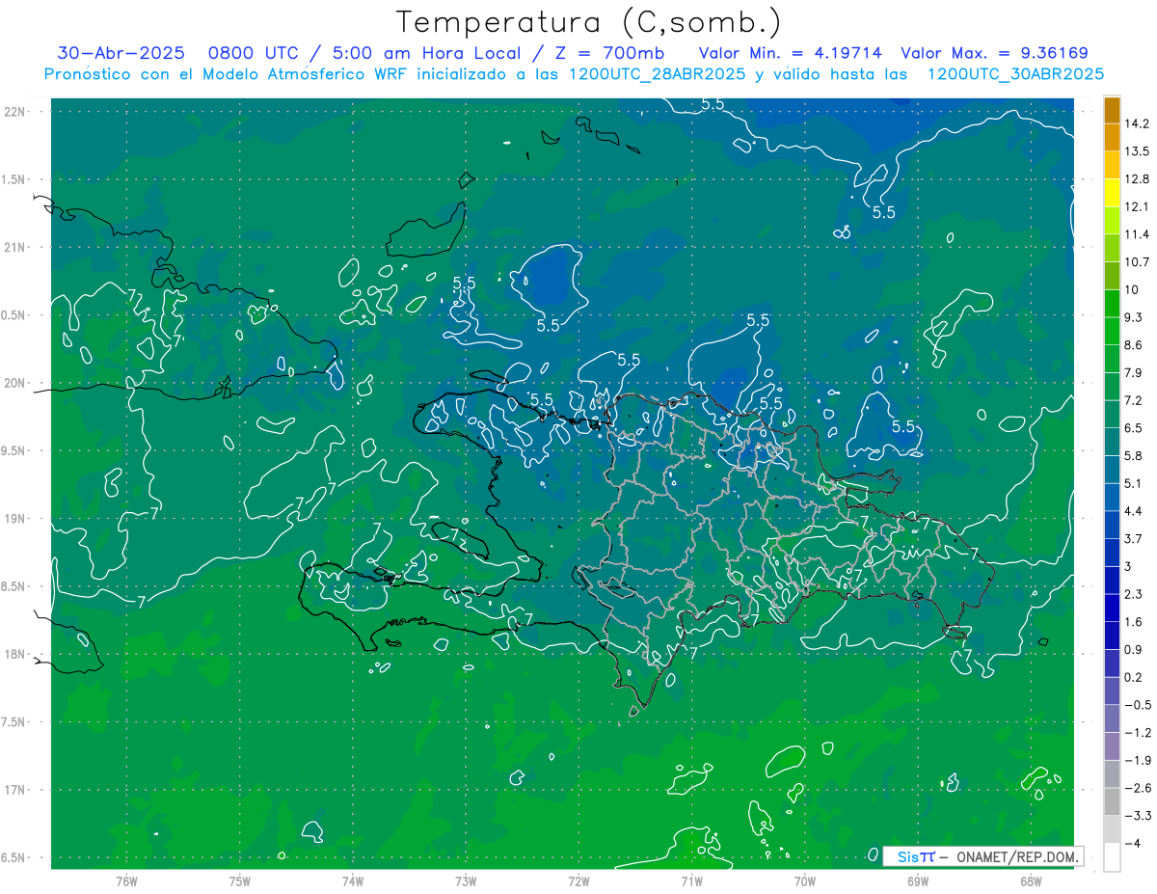Pick the gray swatch between -3.3 and -2.6
The image size is (1157, 894).
(1112, 801)
